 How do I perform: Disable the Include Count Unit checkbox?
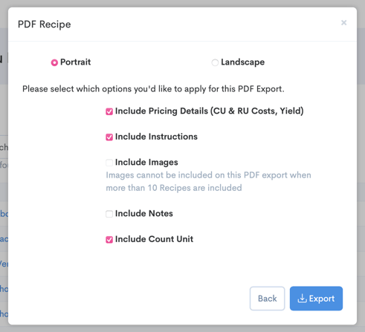click(x=109, y=240)
